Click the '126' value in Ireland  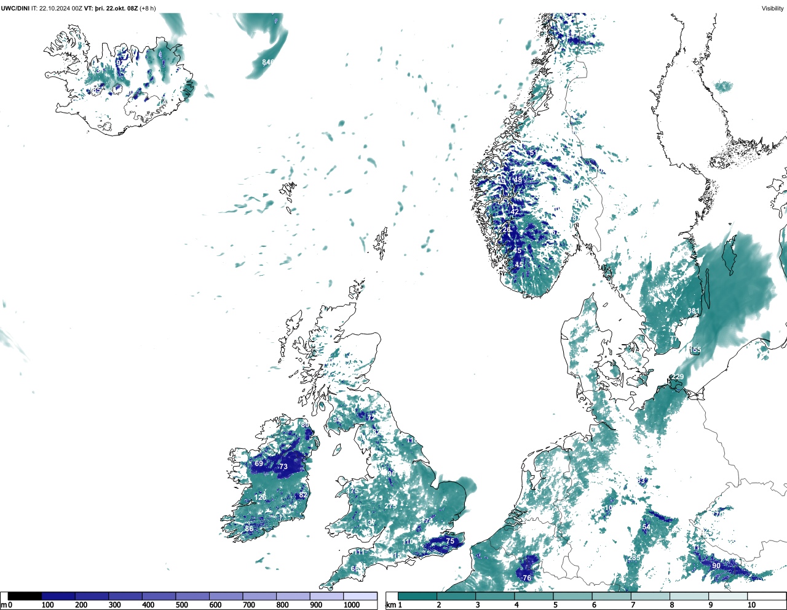pyautogui.click(x=261, y=497)
